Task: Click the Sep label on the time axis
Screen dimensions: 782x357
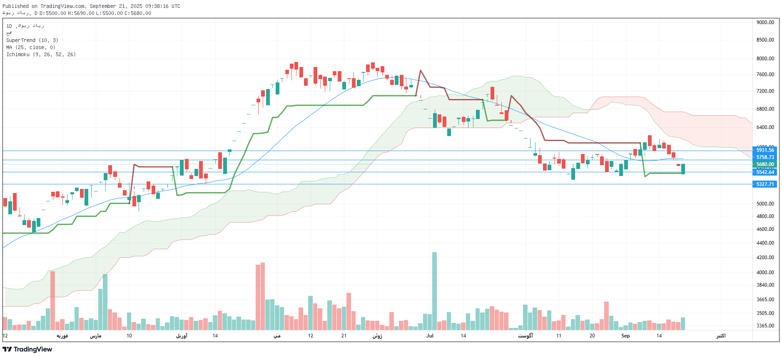Action: (x=625, y=336)
